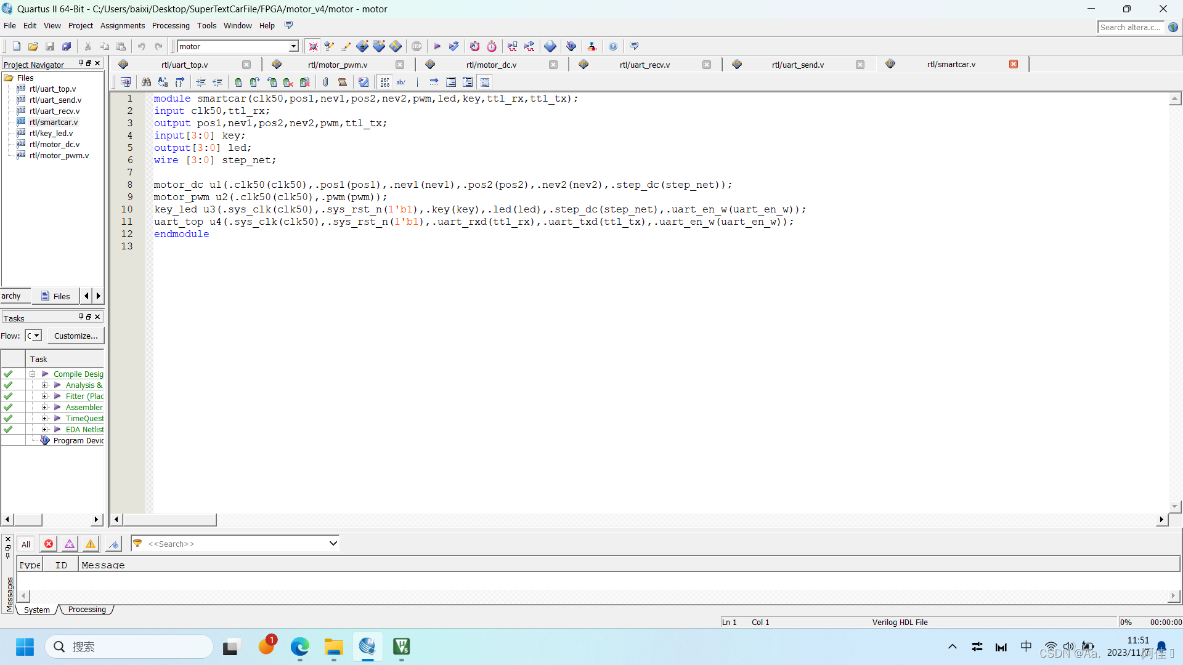
Task: Start Compilation from the toolbar
Action: tap(437, 46)
